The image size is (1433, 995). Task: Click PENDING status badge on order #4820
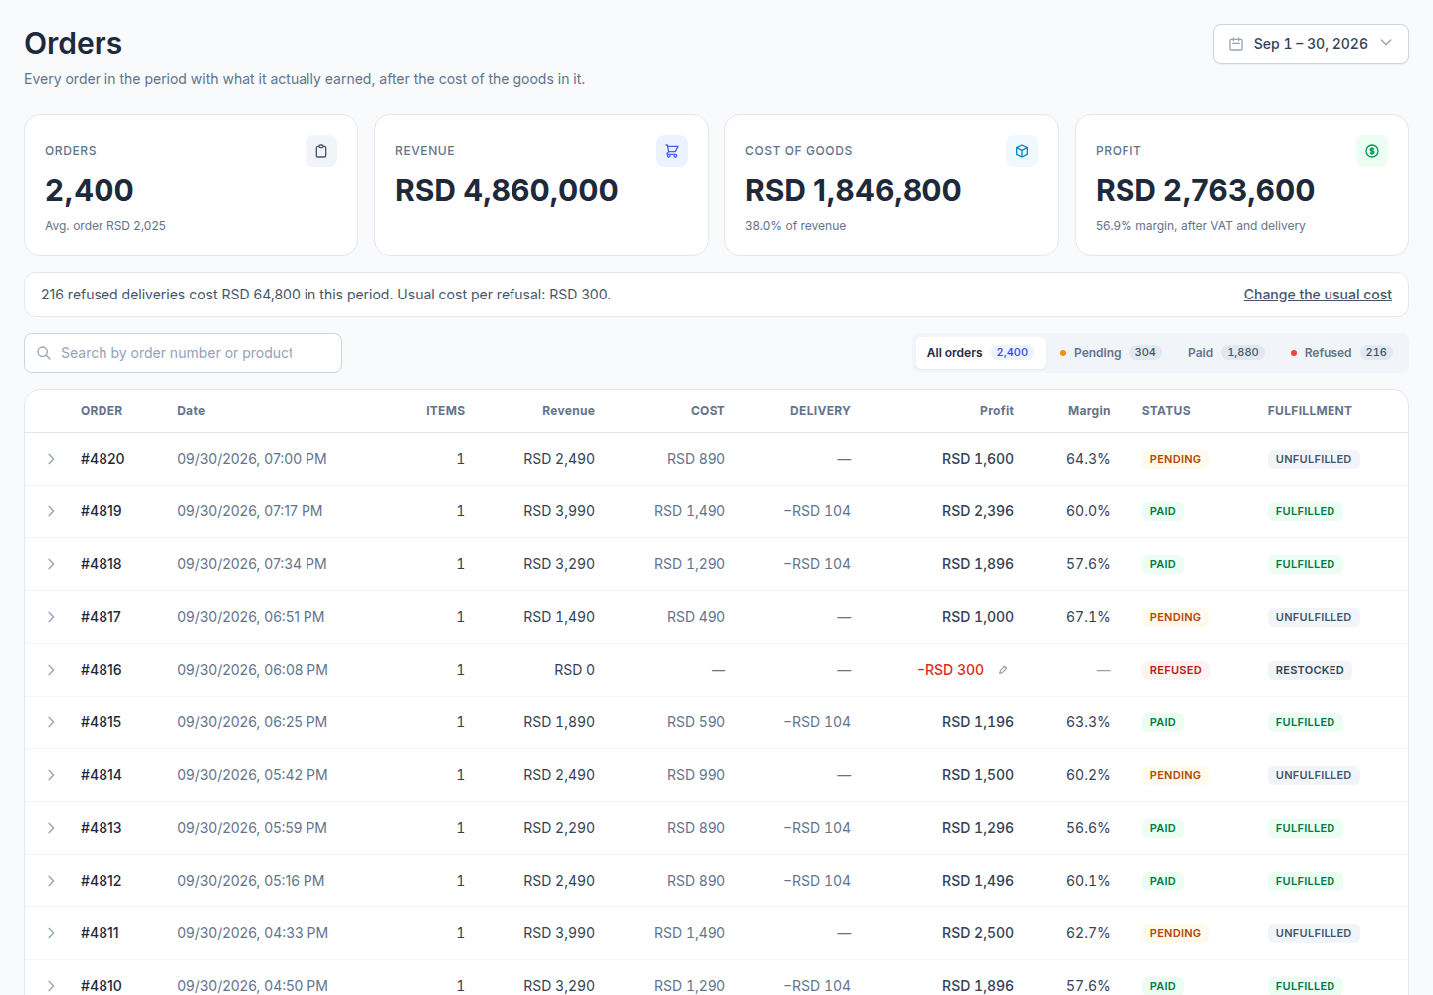coord(1175,459)
